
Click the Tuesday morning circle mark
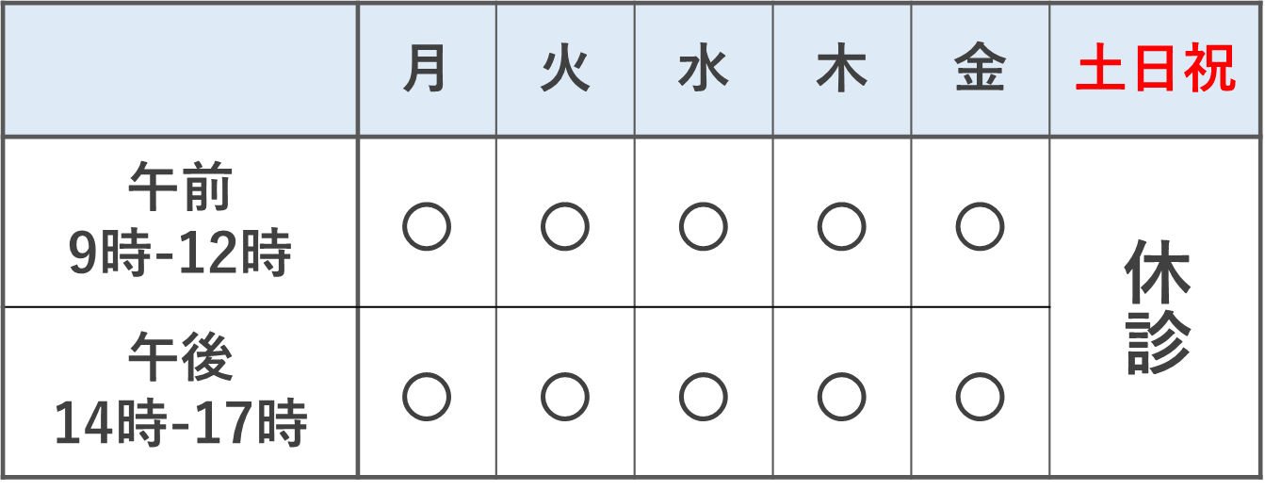tap(565, 227)
